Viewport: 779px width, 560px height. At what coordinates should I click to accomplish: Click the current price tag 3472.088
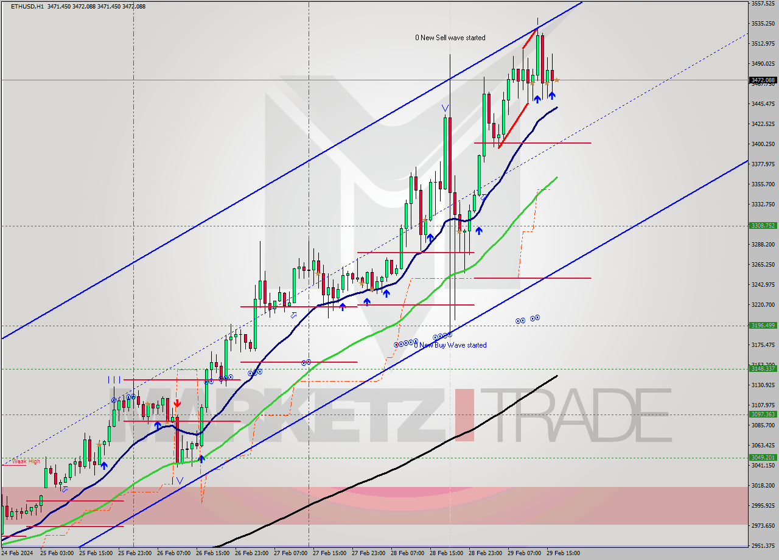(x=763, y=80)
